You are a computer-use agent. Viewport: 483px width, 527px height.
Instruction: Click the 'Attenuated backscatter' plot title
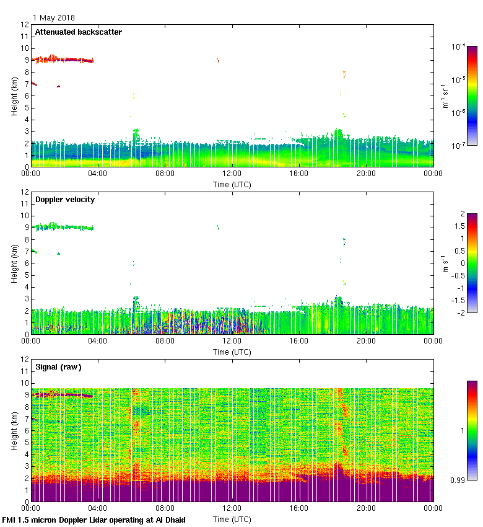click(78, 32)
